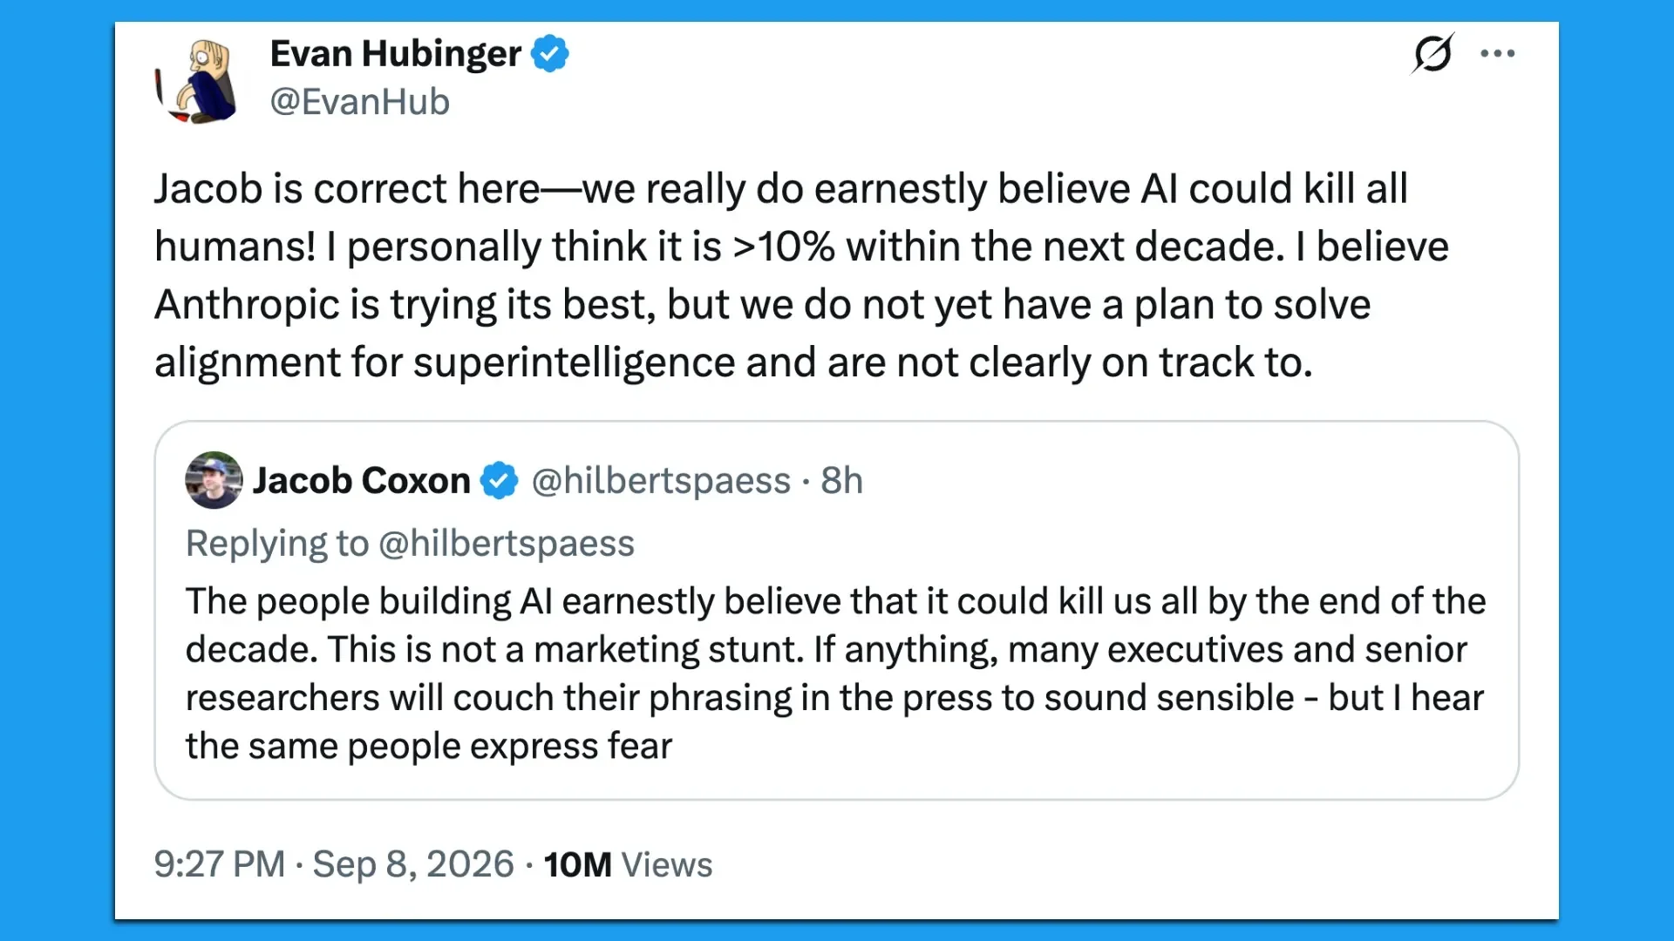
Task: Open the Evan Hubinger display name
Action: point(395,54)
